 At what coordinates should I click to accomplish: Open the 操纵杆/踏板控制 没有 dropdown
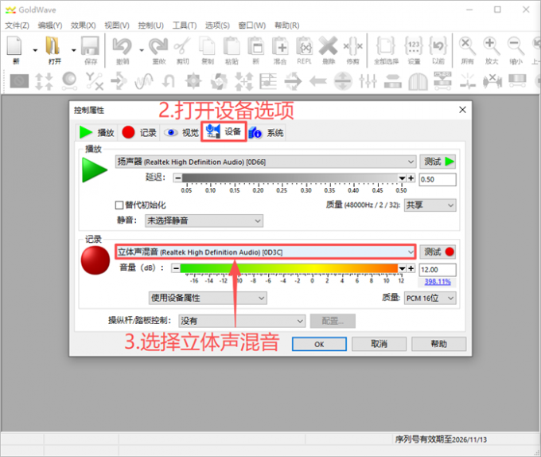click(242, 321)
